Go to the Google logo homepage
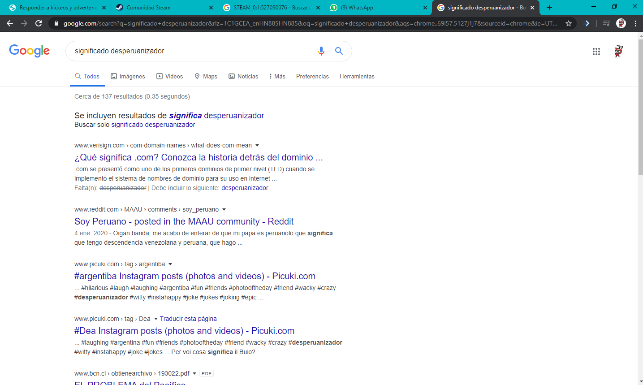Image resolution: width=643 pixels, height=385 pixels. [x=30, y=51]
